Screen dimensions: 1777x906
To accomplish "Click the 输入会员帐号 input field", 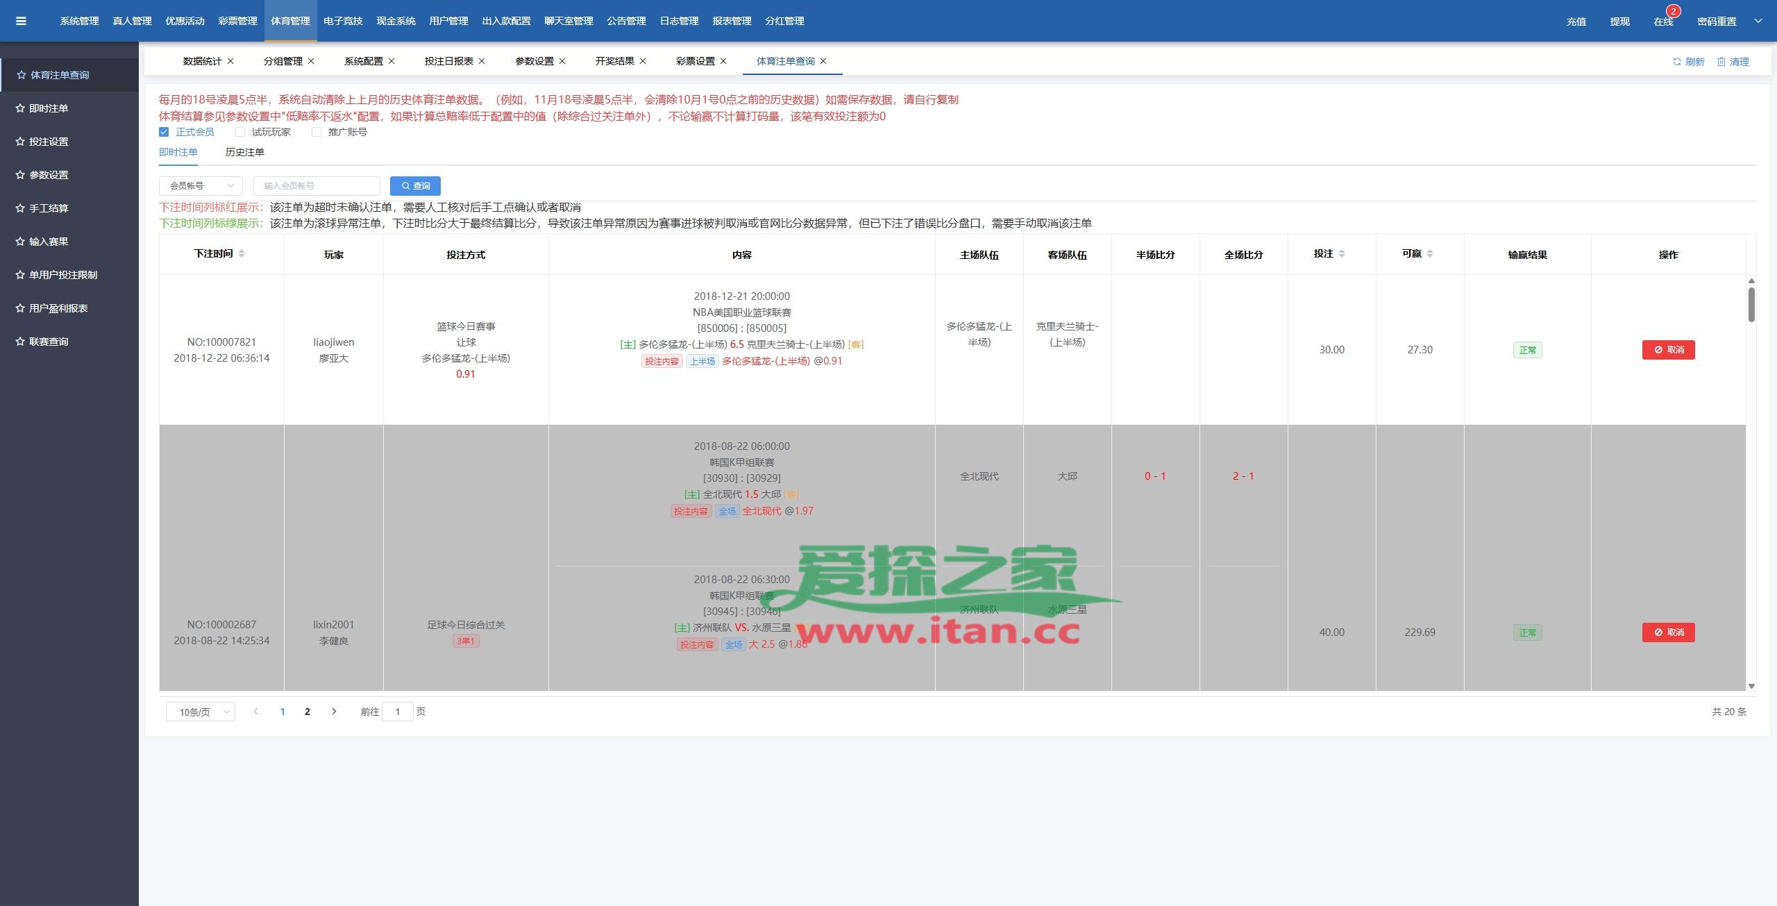I will click(x=317, y=186).
